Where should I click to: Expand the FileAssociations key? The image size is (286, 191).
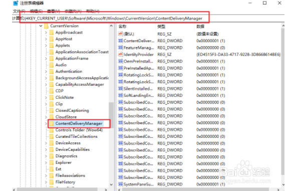[46, 175]
